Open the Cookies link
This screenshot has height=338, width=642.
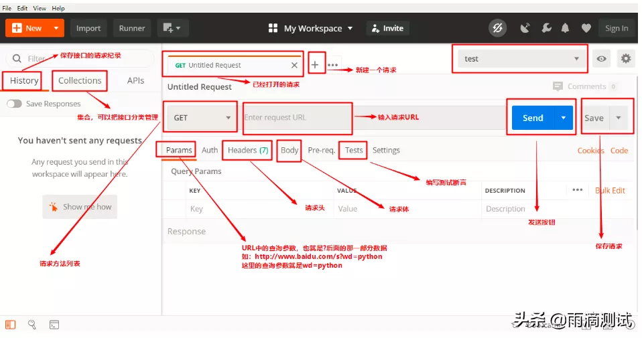[x=591, y=151]
